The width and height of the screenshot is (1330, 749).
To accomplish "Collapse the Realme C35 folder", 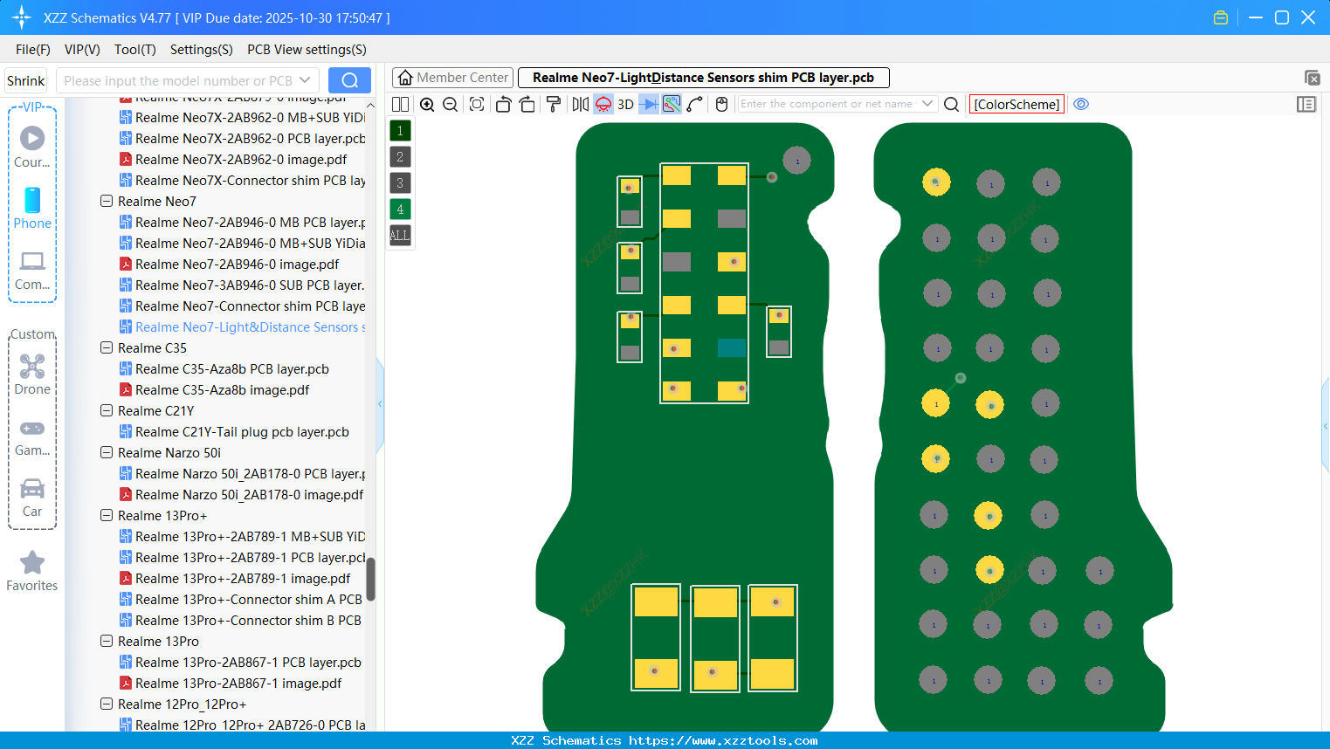I will click(107, 347).
